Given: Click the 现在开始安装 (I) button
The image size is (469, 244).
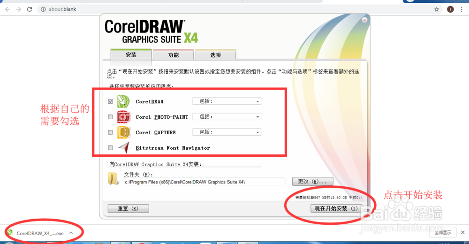Looking at the screenshot, I should (x=336, y=208).
